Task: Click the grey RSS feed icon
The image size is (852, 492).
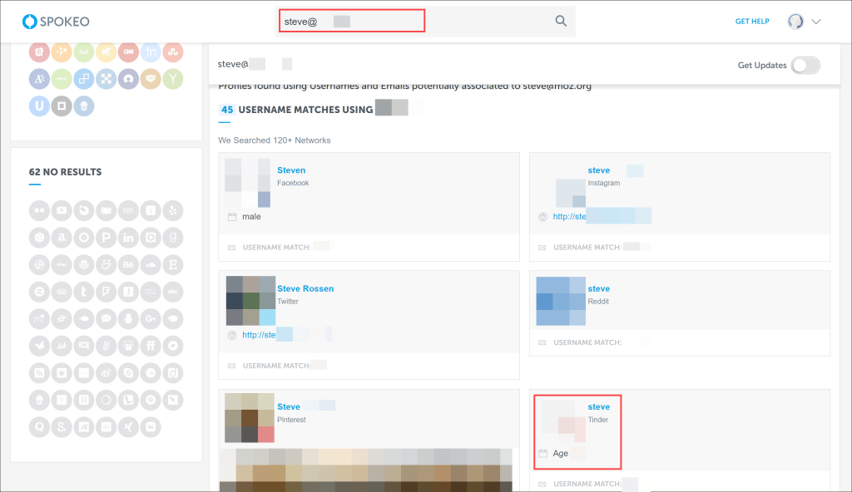Action: pyautogui.click(x=39, y=373)
